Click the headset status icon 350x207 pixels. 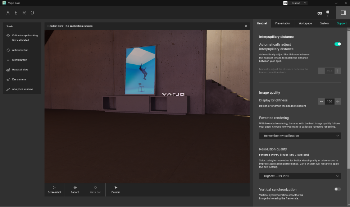(x=319, y=13)
